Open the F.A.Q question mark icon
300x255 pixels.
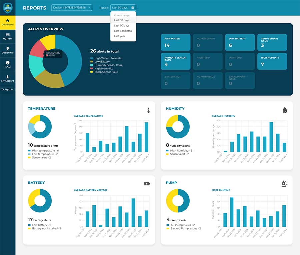pyautogui.click(x=8, y=63)
